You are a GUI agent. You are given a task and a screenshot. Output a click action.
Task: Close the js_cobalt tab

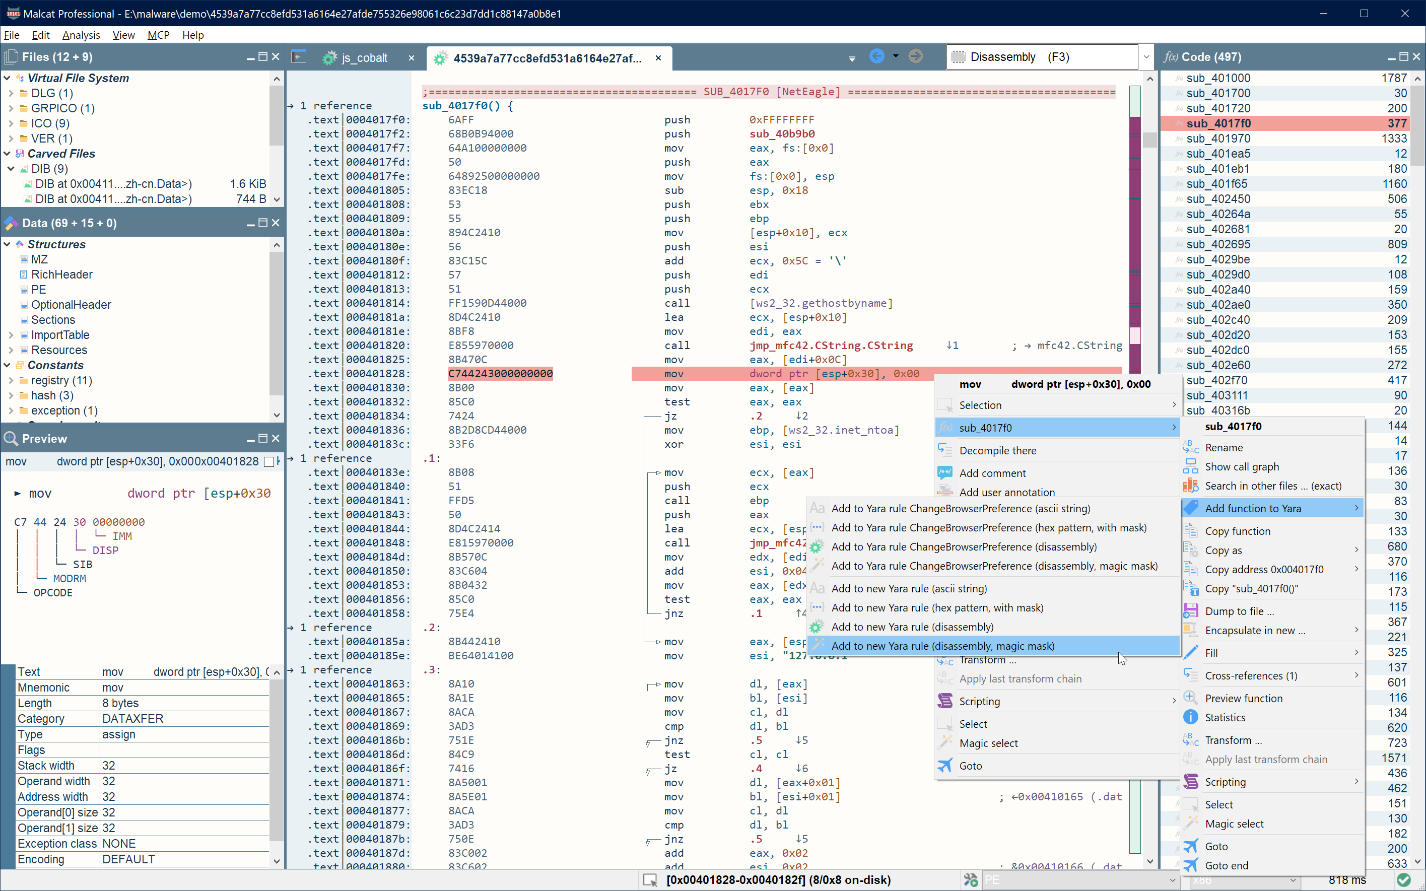[x=412, y=58]
